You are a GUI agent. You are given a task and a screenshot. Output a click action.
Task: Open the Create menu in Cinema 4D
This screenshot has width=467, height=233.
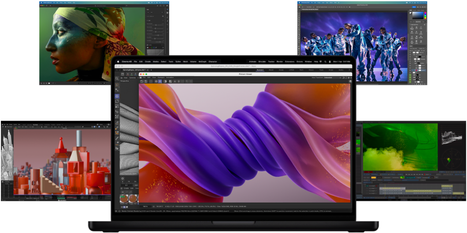click(148, 62)
